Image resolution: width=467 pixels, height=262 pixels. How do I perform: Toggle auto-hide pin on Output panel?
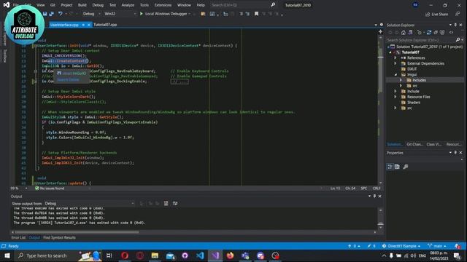coord(374,196)
